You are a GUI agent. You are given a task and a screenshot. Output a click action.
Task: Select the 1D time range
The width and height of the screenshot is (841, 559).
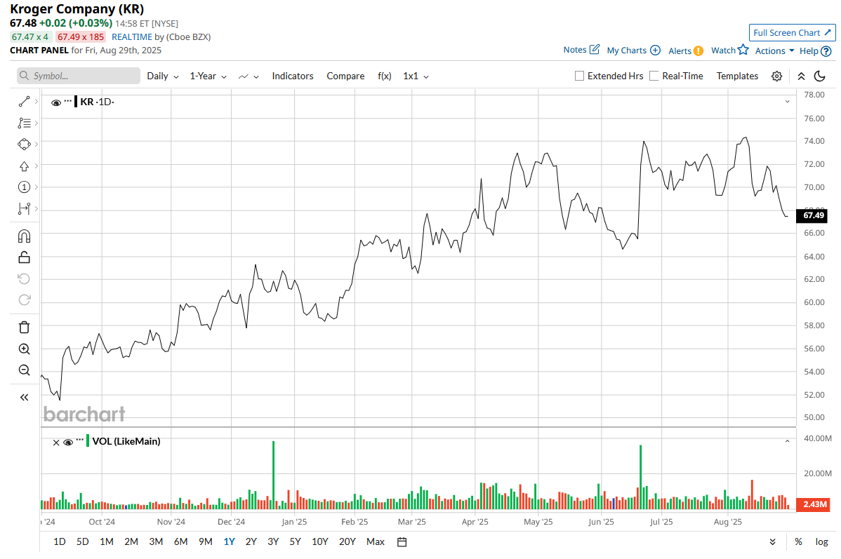click(x=60, y=542)
